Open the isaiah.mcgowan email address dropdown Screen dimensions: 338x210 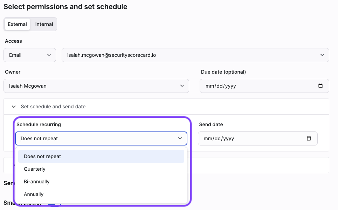coord(195,55)
